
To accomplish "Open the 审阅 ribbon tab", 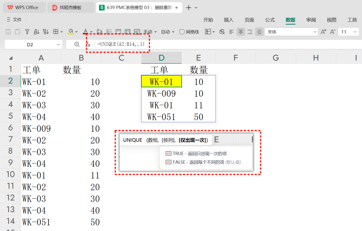I will (x=311, y=20).
